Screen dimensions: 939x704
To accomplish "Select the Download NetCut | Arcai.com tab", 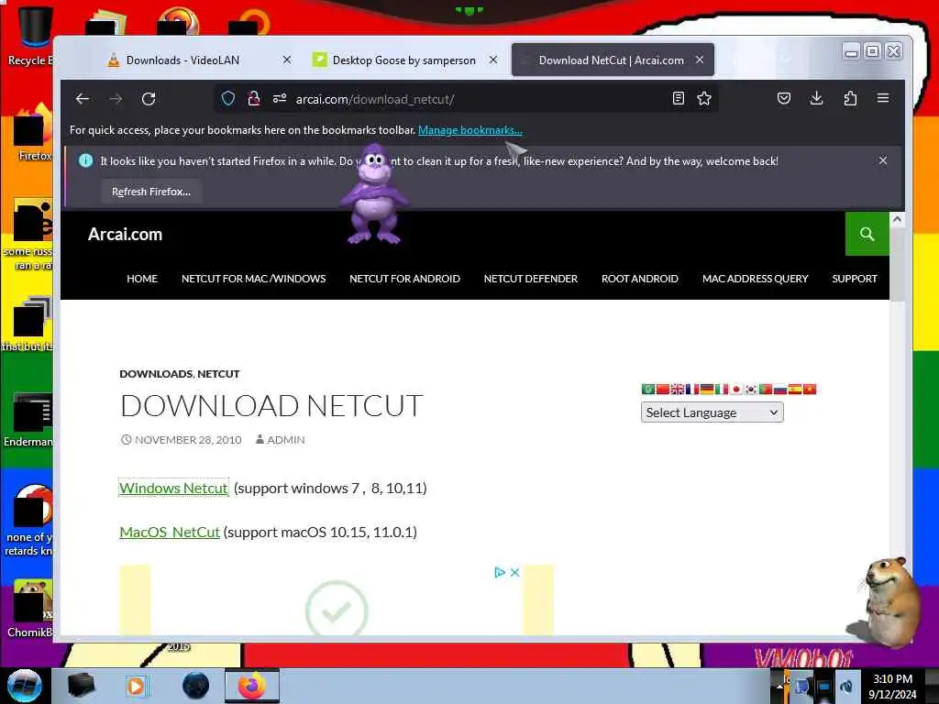I will pyautogui.click(x=611, y=60).
